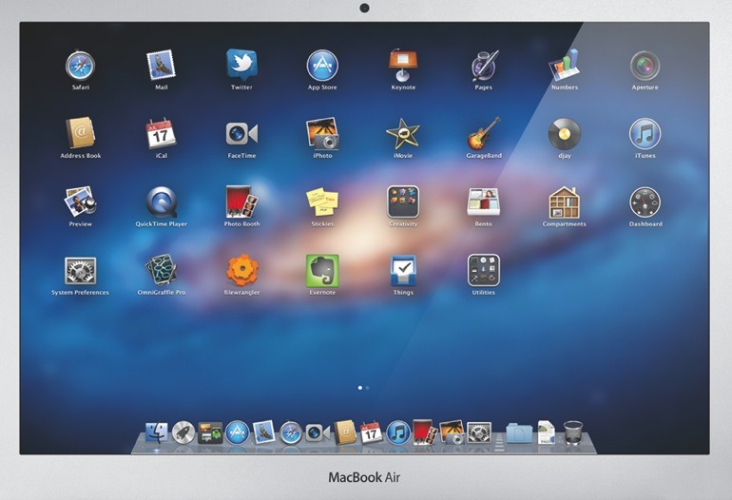Open System Preferences from the Launchpad grid
This screenshot has height=500, width=732.
[x=80, y=271]
